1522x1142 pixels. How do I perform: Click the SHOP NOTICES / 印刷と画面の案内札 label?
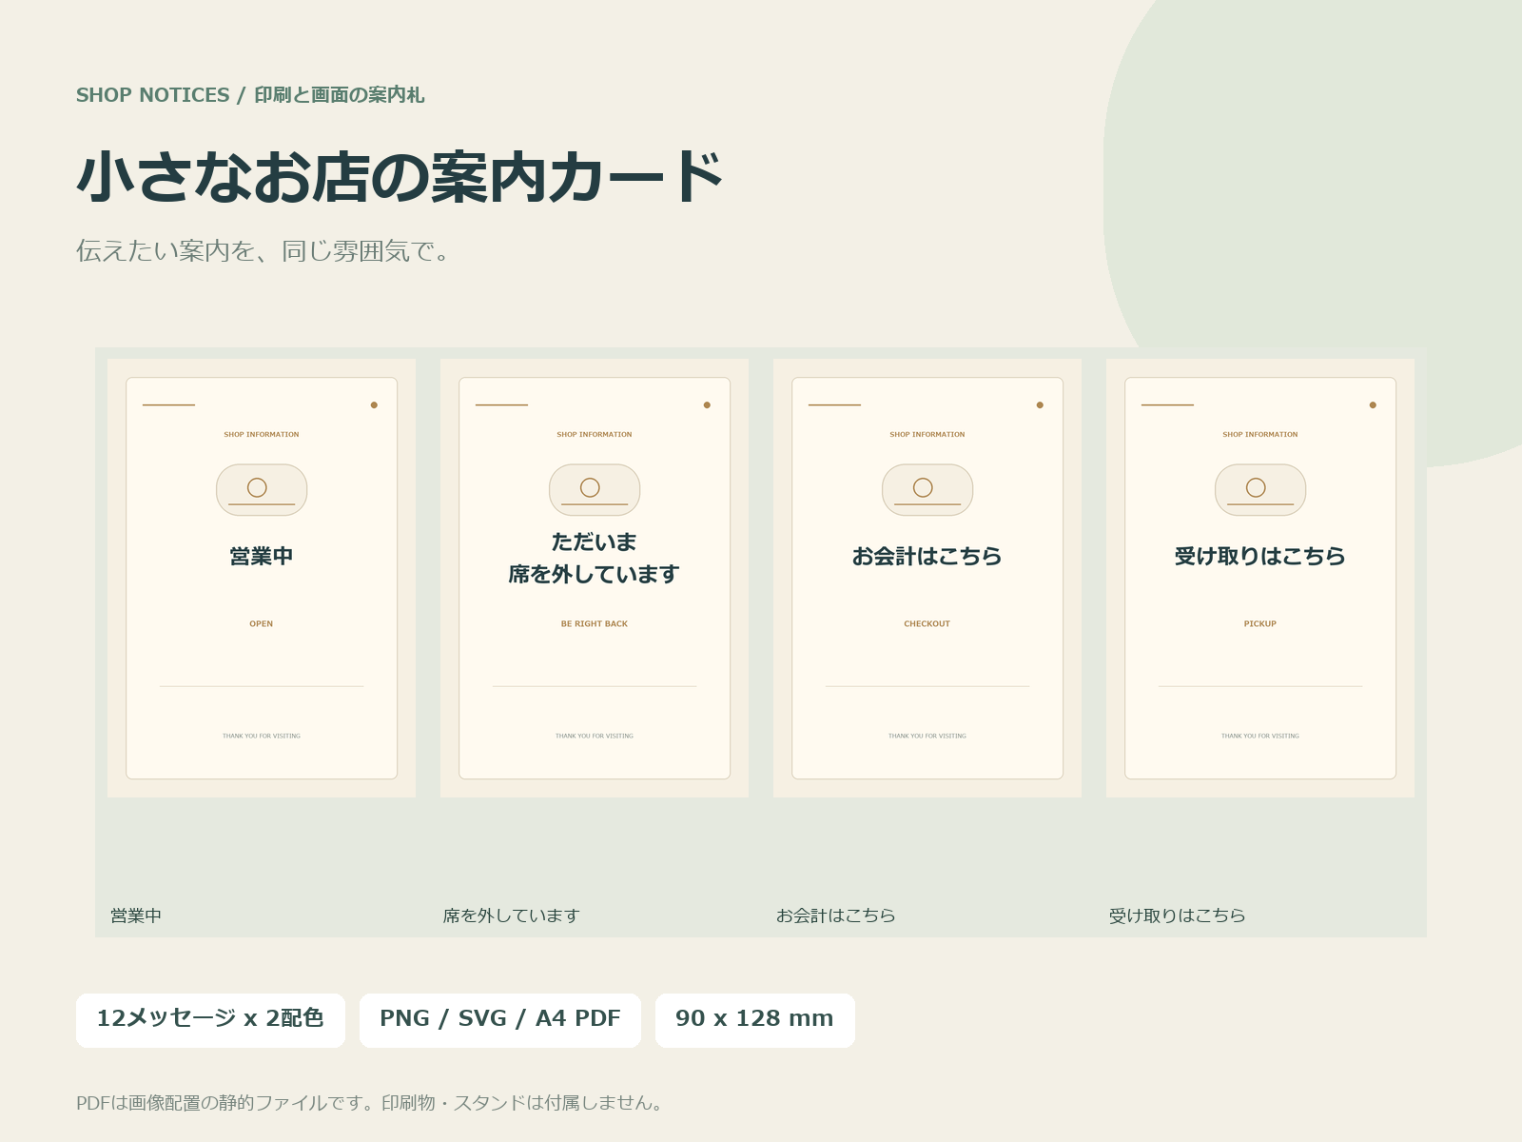click(x=250, y=95)
